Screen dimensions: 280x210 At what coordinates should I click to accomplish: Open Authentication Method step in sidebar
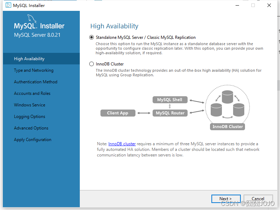click(x=36, y=82)
